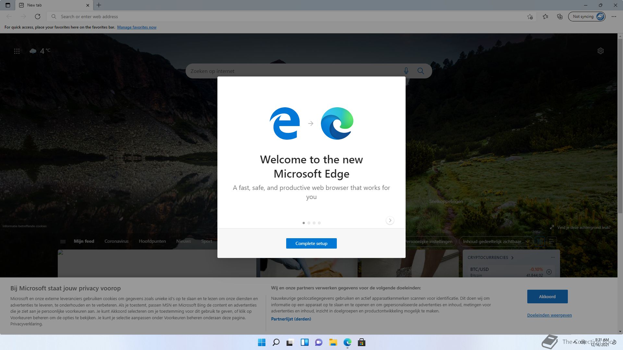Open the Favorites list icon
623x350 pixels.
545,17
